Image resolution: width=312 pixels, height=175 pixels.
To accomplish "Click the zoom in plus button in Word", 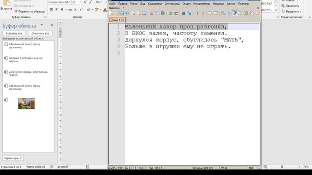I will (x=300, y=167).
